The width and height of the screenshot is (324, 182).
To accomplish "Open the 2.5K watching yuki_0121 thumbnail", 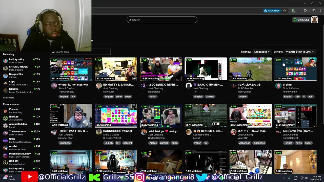I will tap(251, 116).
